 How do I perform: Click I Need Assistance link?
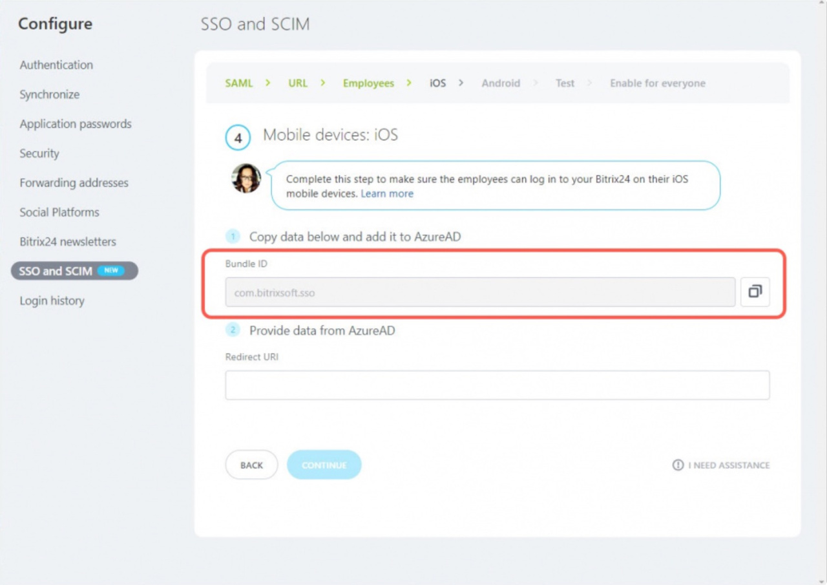(x=729, y=465)
